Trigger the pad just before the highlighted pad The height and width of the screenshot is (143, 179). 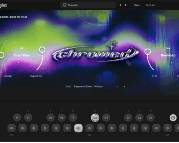pos(67,128)
